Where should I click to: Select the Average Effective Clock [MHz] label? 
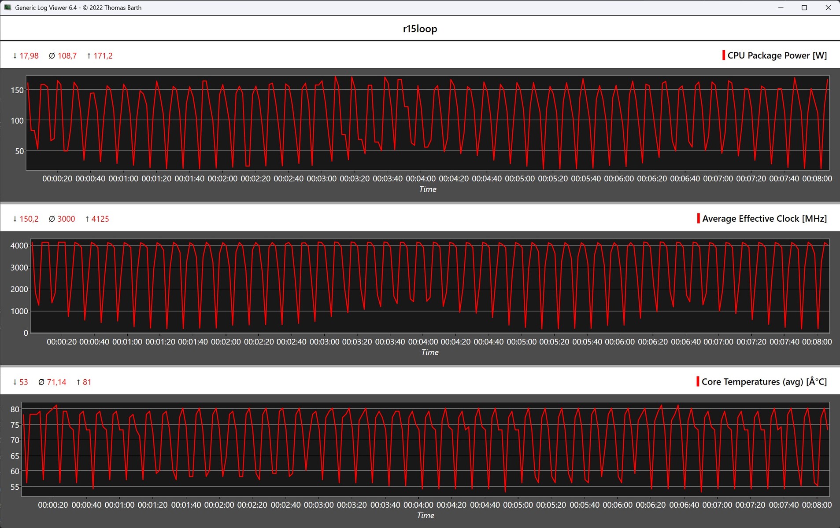click(764, 219)
